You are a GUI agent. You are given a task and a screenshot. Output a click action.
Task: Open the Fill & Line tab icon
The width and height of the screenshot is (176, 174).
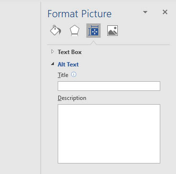pyautogui.click(x=55, y=30)
